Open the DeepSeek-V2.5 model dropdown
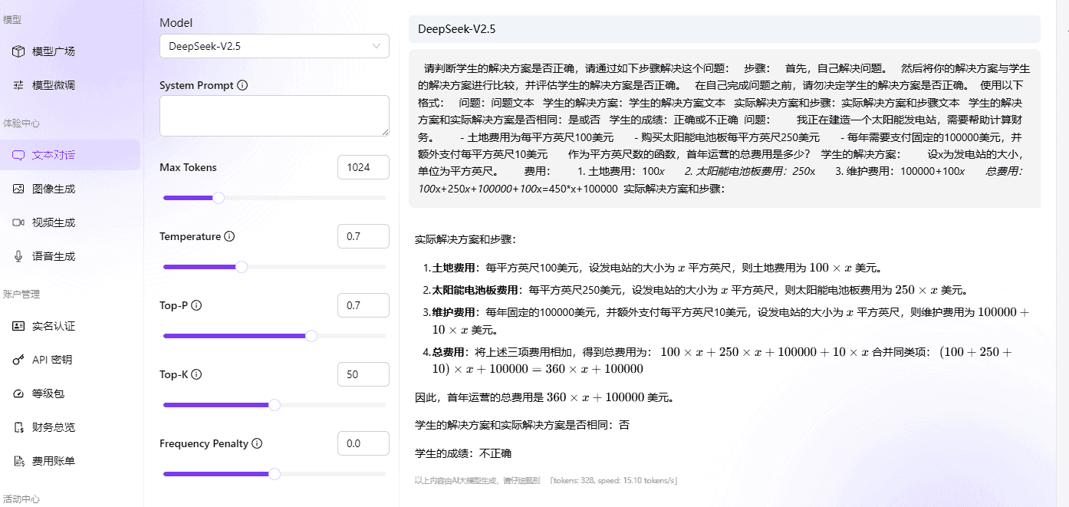The width and height of the screenshot is (1069, 507). point(274,46)
